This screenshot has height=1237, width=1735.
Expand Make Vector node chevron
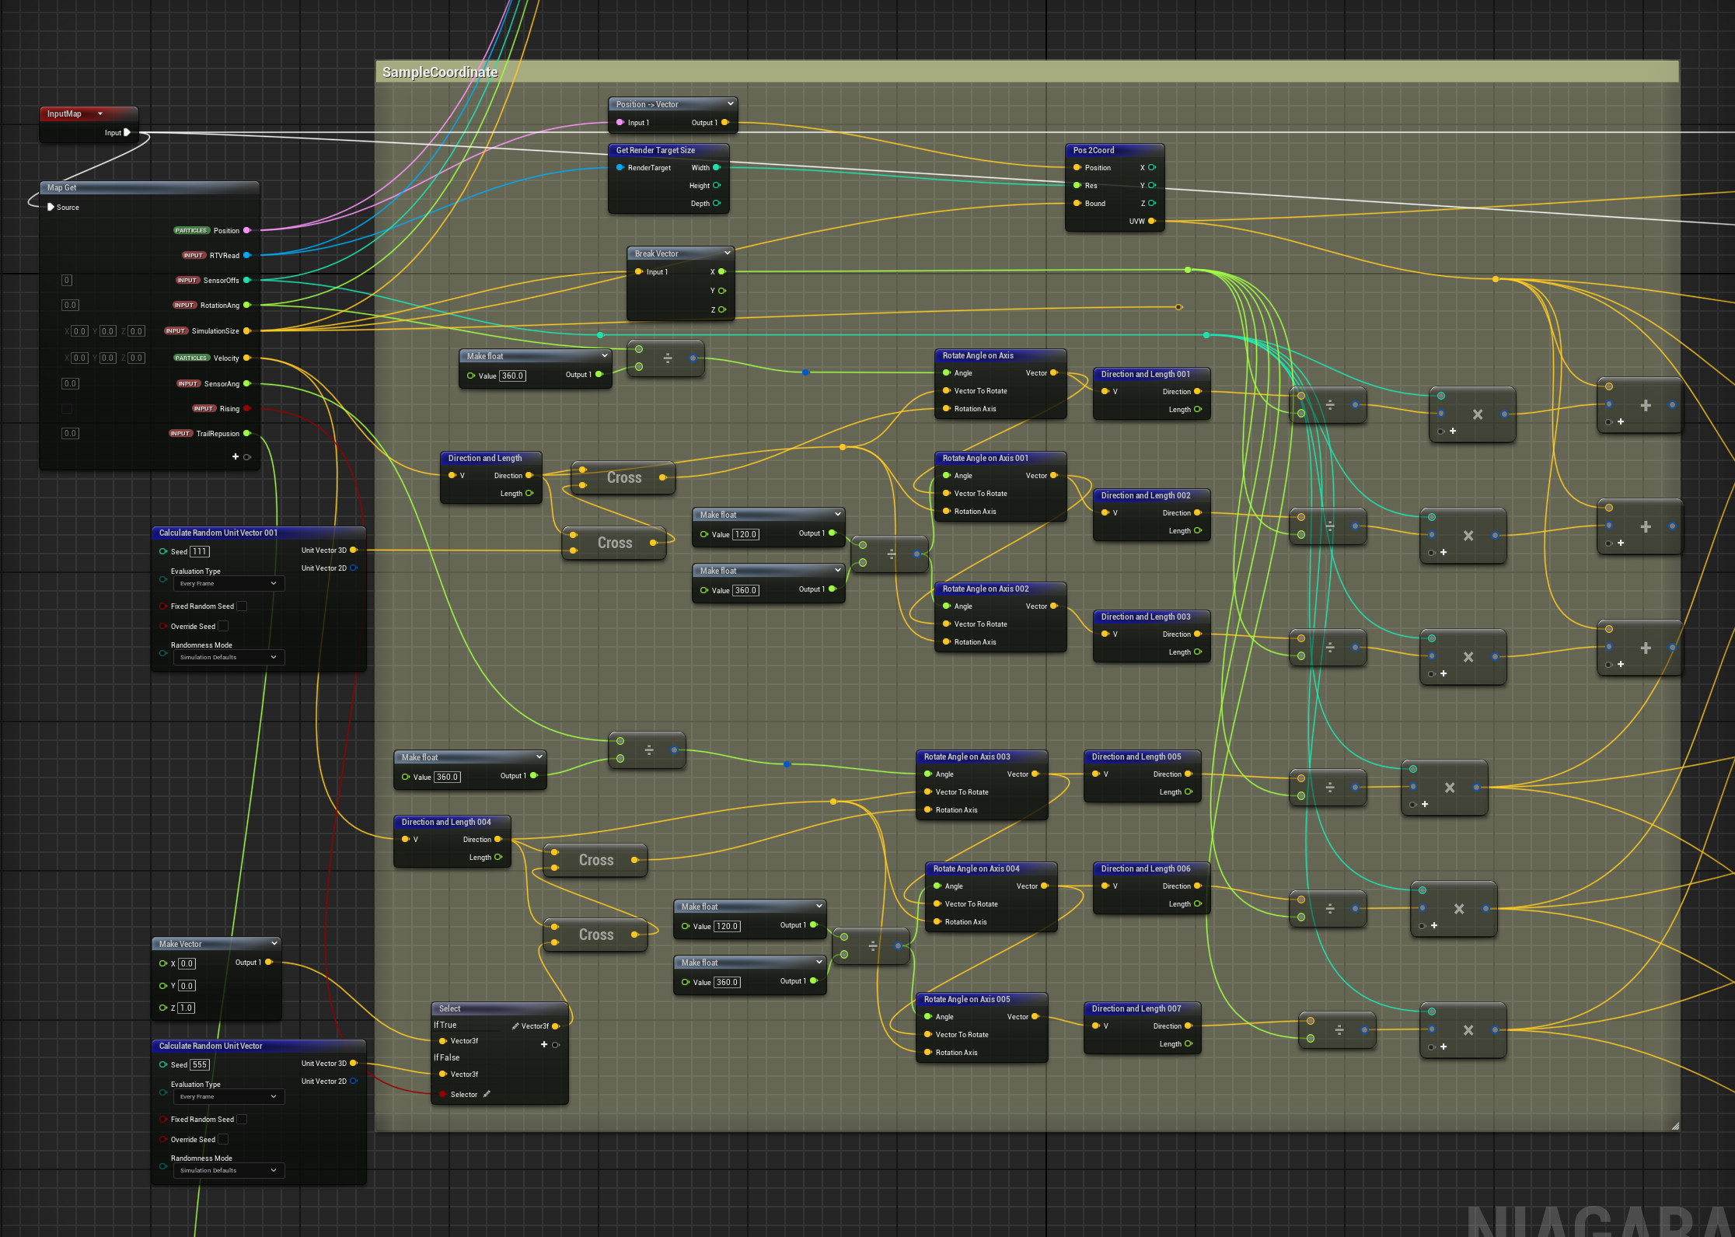pyautogui.click(x=274, y=944)
